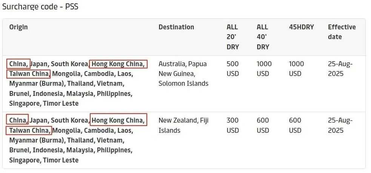Viewport: 371px width, 173px height.
Task: Click the effective date in the New Zealand row
Action: [340, 125]
